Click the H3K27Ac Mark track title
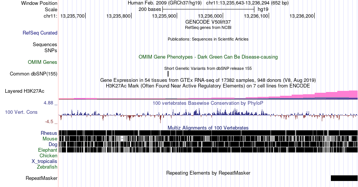The width and height of the screenshot is (358, 187). point(208,86)
